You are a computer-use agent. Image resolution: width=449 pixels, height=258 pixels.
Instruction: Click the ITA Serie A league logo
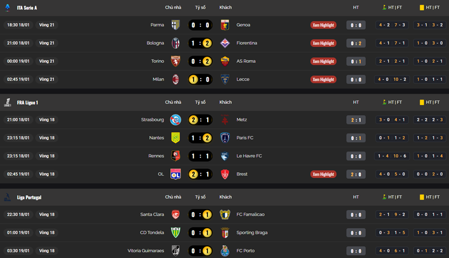pos(7,8)
